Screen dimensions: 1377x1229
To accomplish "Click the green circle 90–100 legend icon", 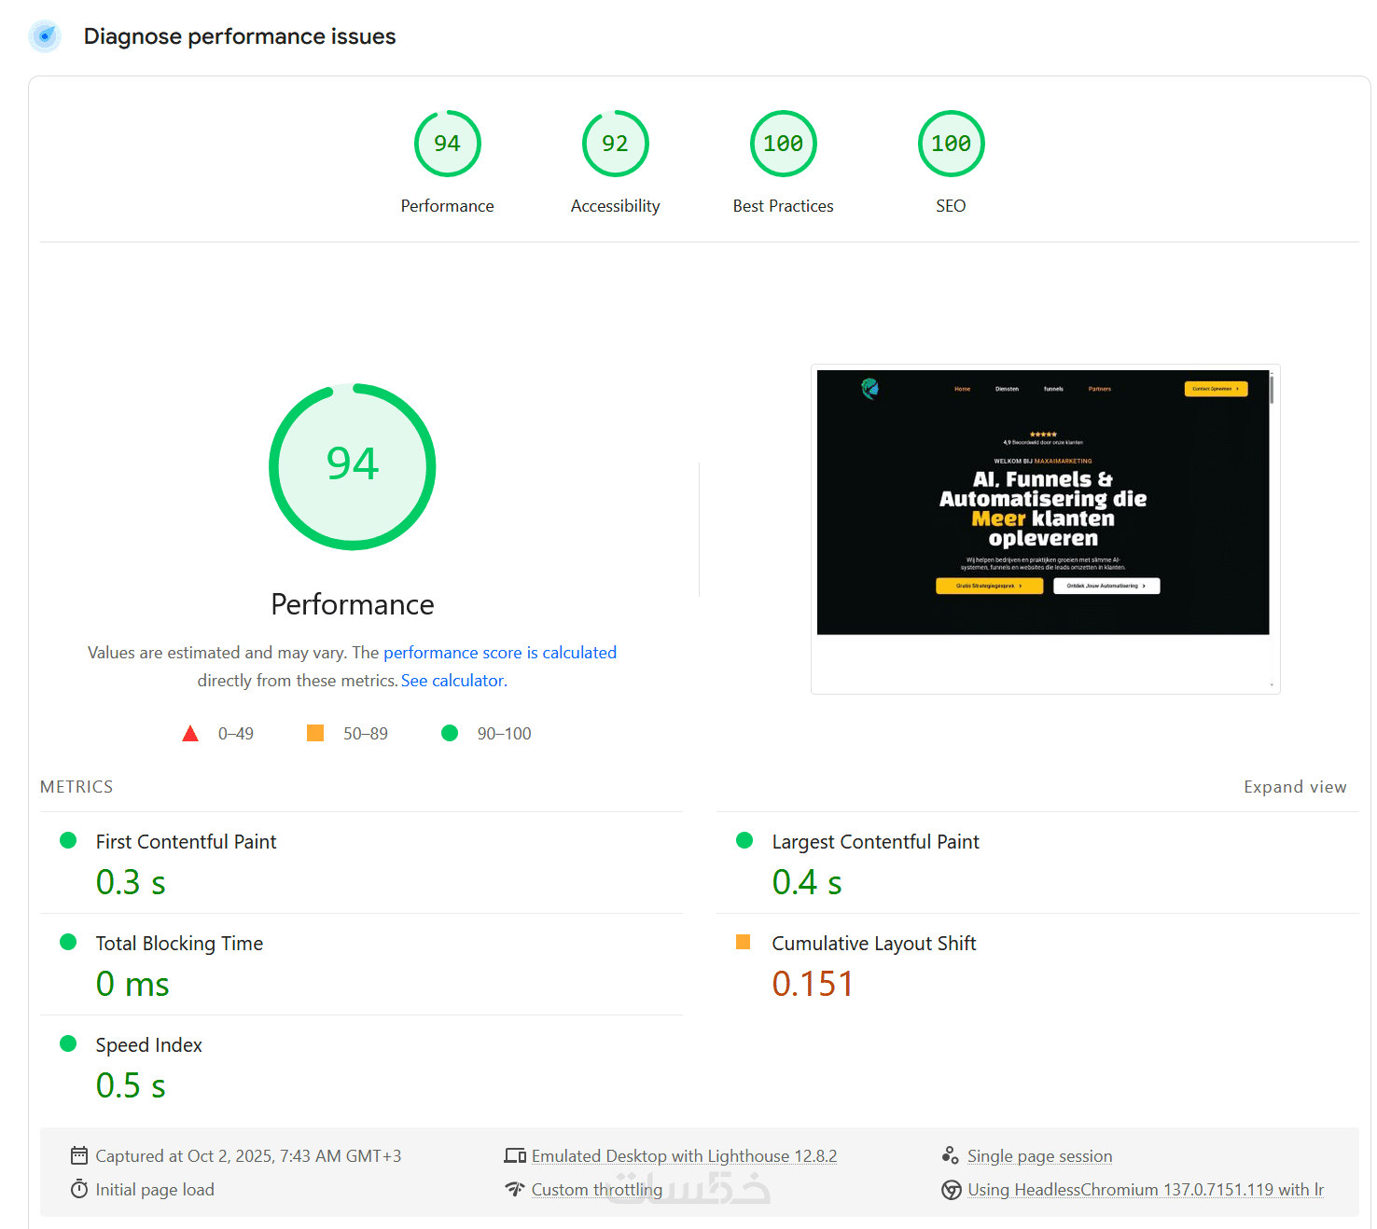I will 450,733.
